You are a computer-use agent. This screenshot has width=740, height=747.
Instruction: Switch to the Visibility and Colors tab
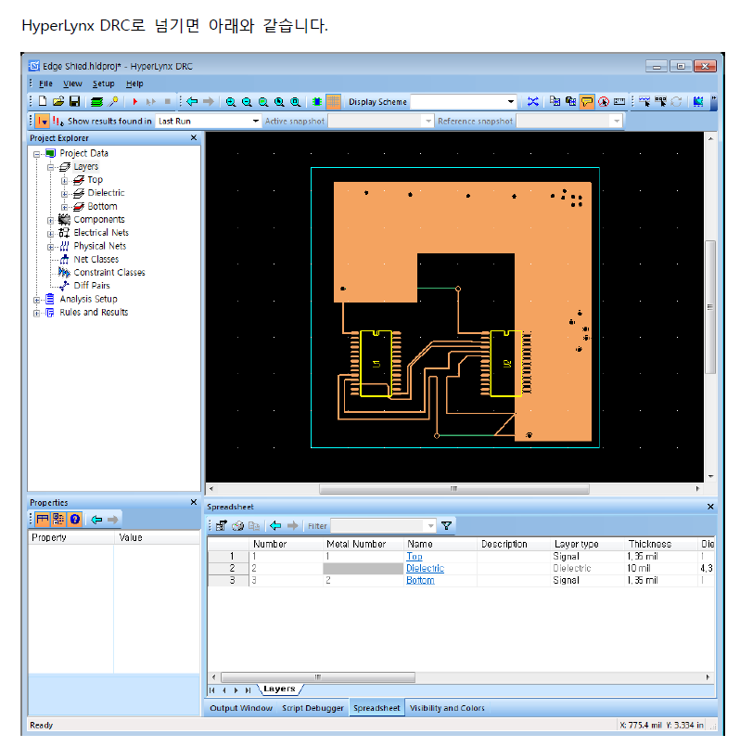click(x=447, y=708)
